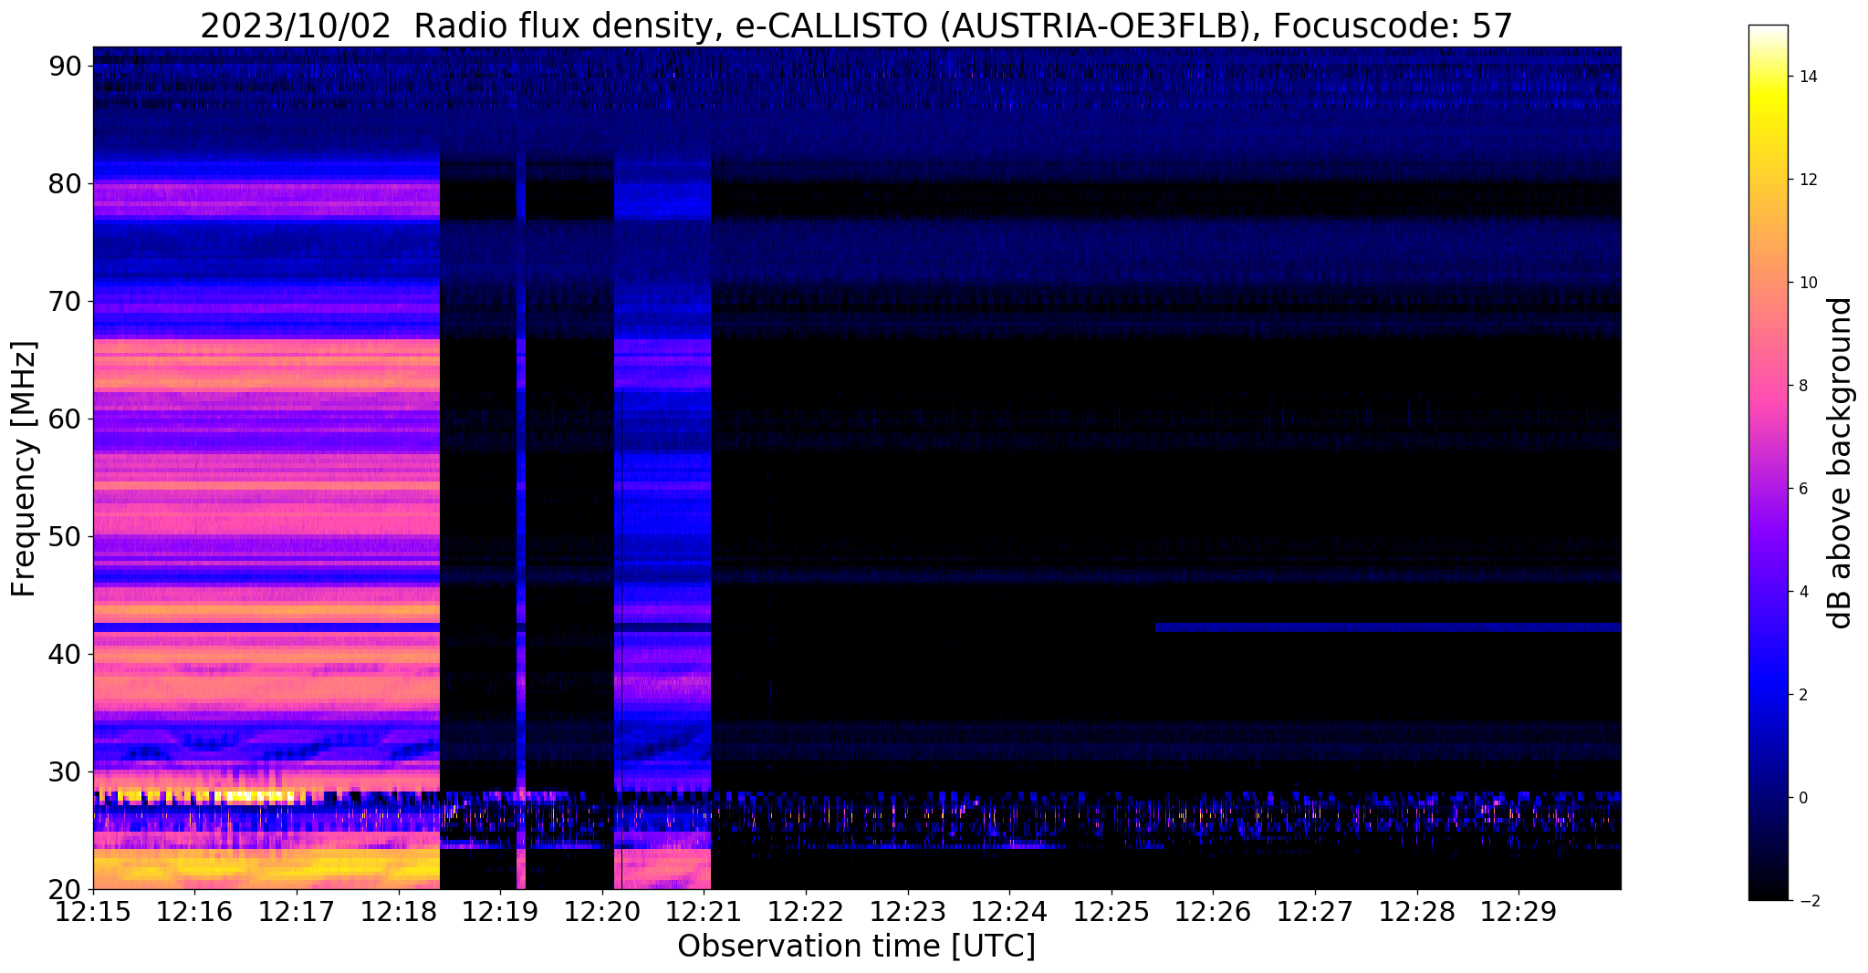Click the 8 colorbar tick label
This screenshot has width=1868, height=973.
pos(1801,386)
